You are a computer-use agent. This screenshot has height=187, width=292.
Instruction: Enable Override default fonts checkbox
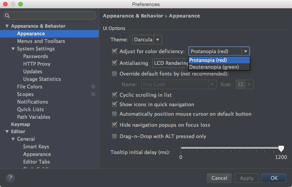click(115, 74)
